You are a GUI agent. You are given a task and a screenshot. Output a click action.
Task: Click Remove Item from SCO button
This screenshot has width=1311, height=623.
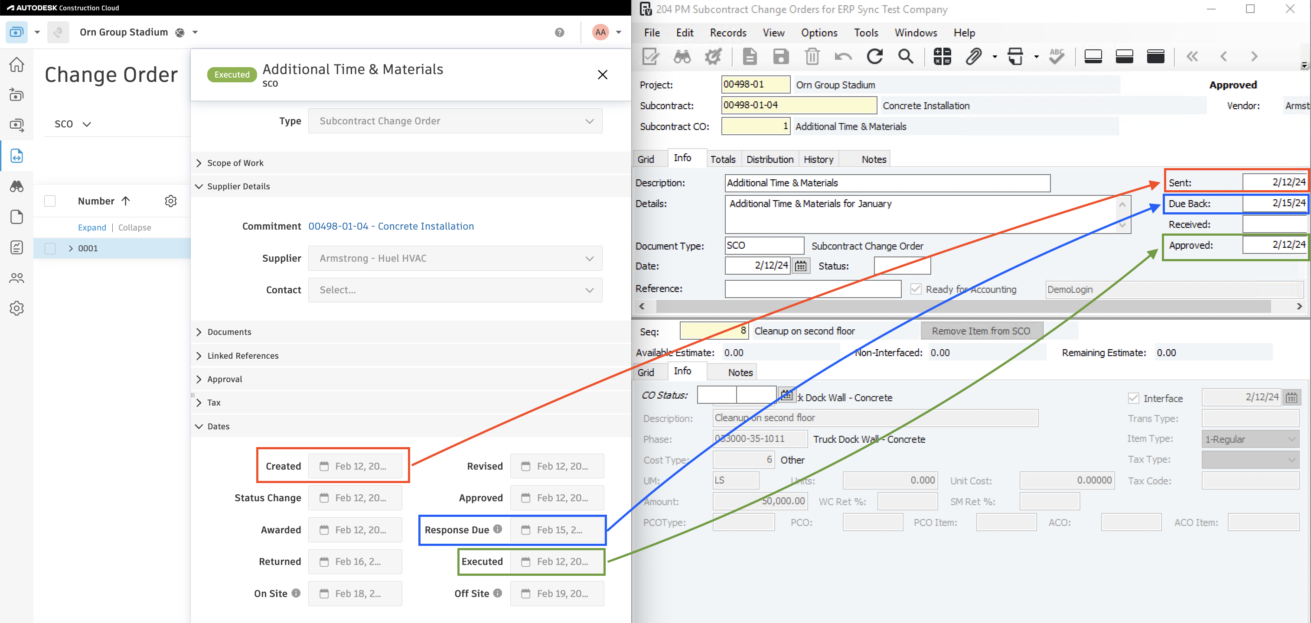click(x=981, y=331)
